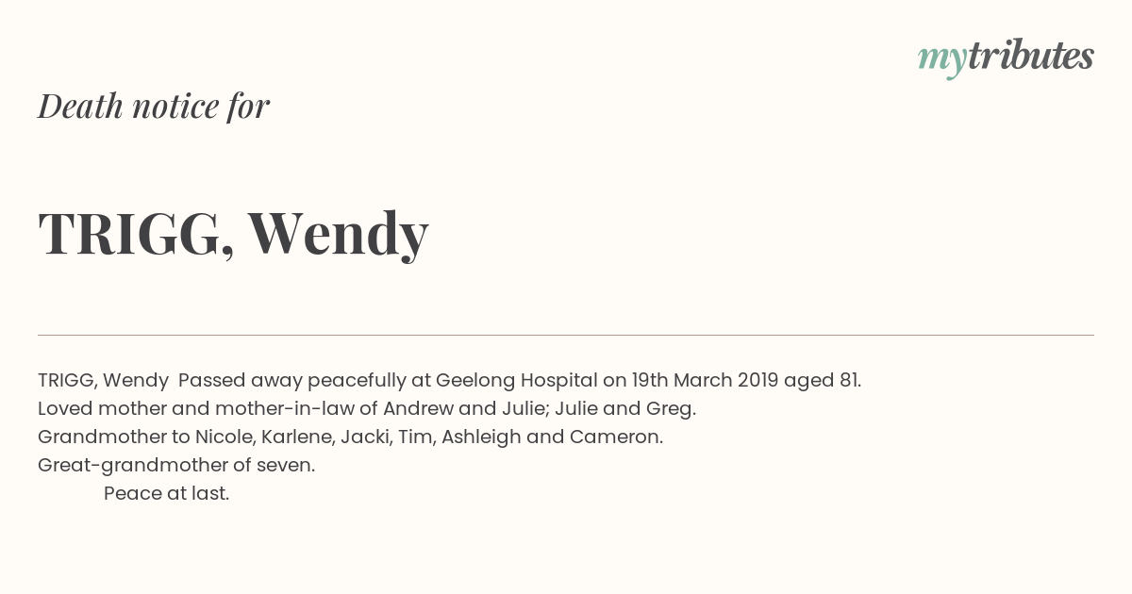The width and height of the screenshot is (1132, 594).
Task: Click the "Peace at last." text
Action: pos(166,493)
